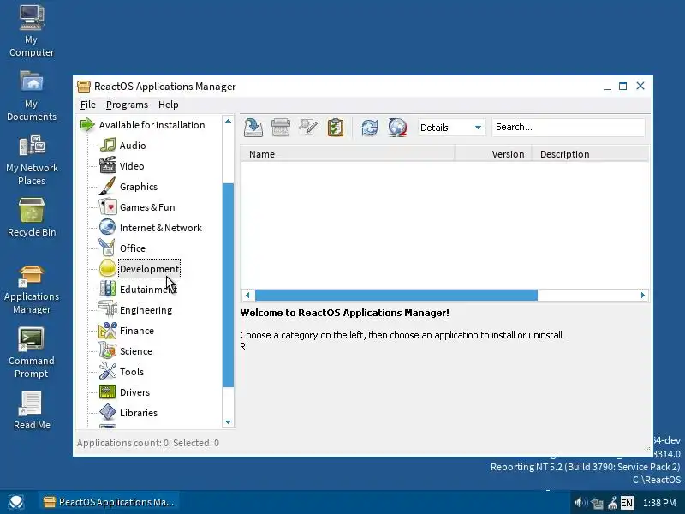Click the Graphics category paintbrush icon
The height and width of the screenshot is (514, 685).
[108, 186]
